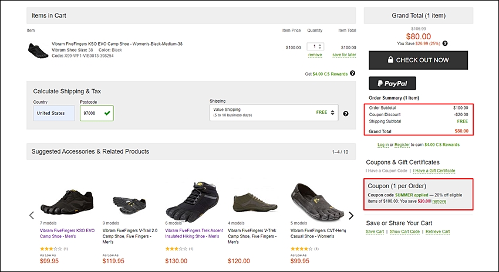Open CVT-Hemp Casual Shoe product image
The height and width of the screenshot is (272, 499).
click(x=318, y=201)
